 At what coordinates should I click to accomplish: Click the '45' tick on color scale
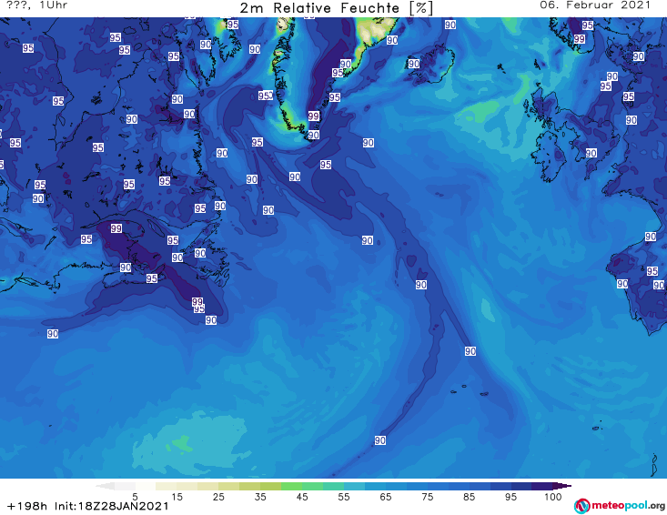tap(302, 496)
